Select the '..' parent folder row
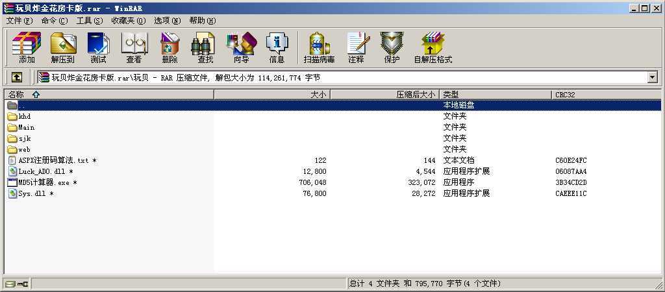Screen dimensions: 665x292 tap(332, 105)
